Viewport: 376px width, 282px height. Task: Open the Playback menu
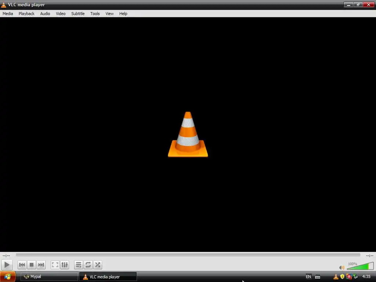point(26,14)
